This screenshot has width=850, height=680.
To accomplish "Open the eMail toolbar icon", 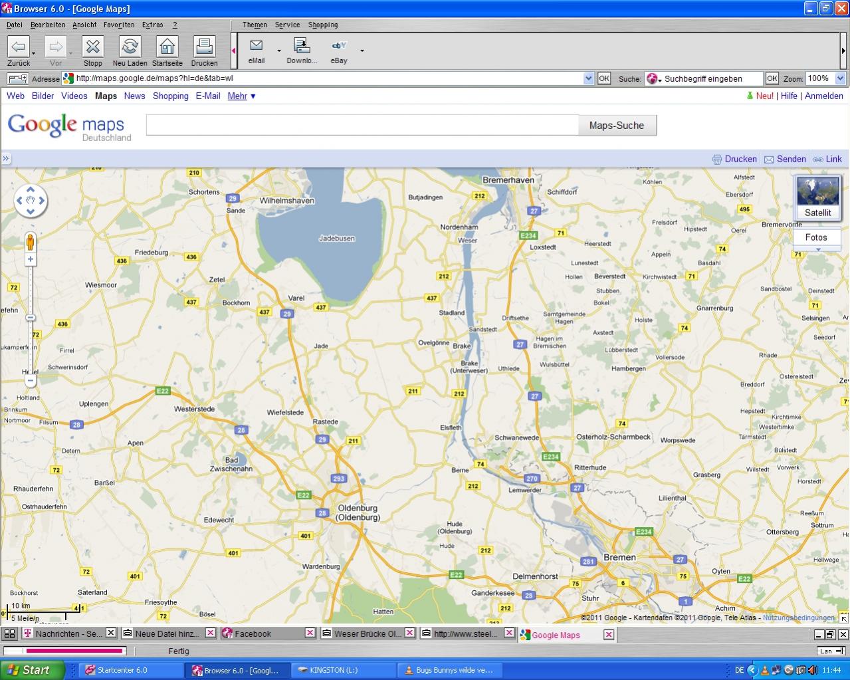I will pyautogui.click(x=256, y=46).
